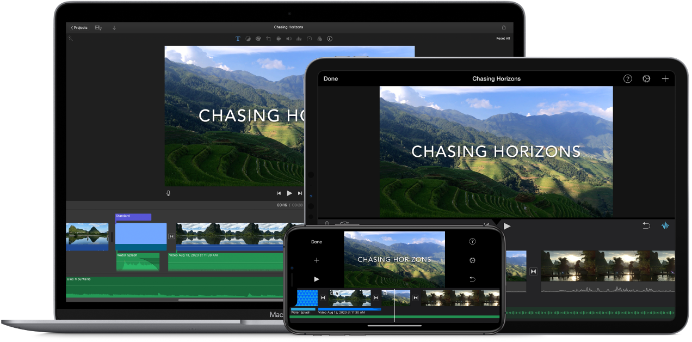Open project settings gear on the iPad

(646, 78)
